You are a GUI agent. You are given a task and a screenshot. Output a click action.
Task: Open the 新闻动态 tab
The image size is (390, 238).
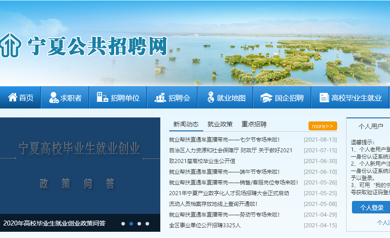point(186,124)
